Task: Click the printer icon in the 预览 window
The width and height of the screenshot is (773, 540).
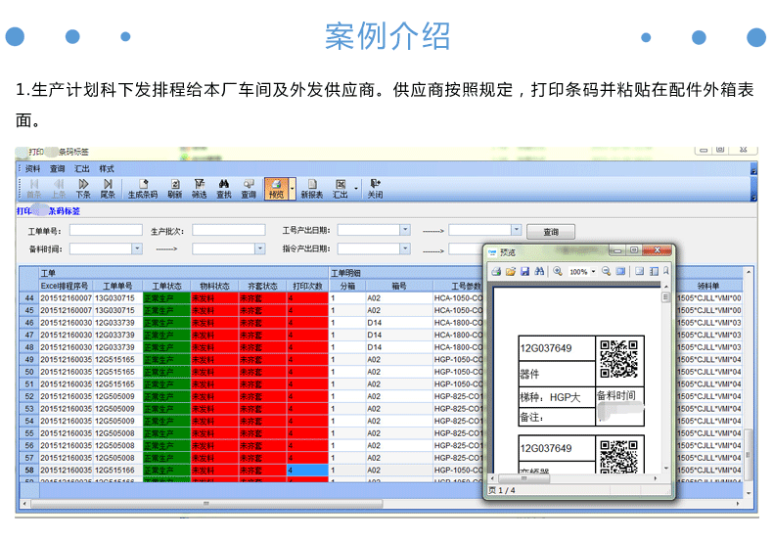Action: coord(496,271)
